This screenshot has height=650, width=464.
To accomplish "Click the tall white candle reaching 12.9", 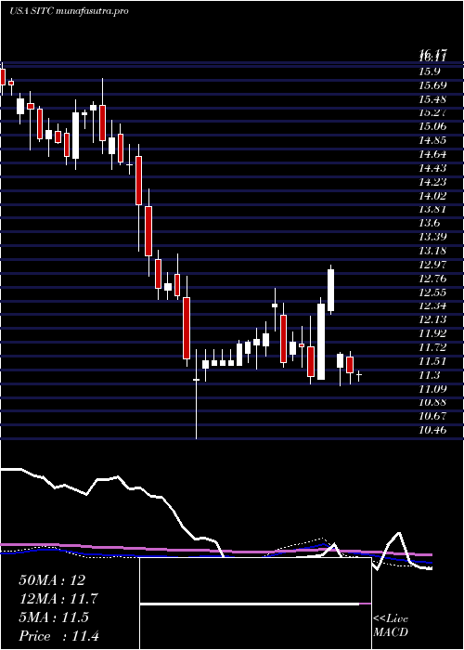I will [331, 290].
